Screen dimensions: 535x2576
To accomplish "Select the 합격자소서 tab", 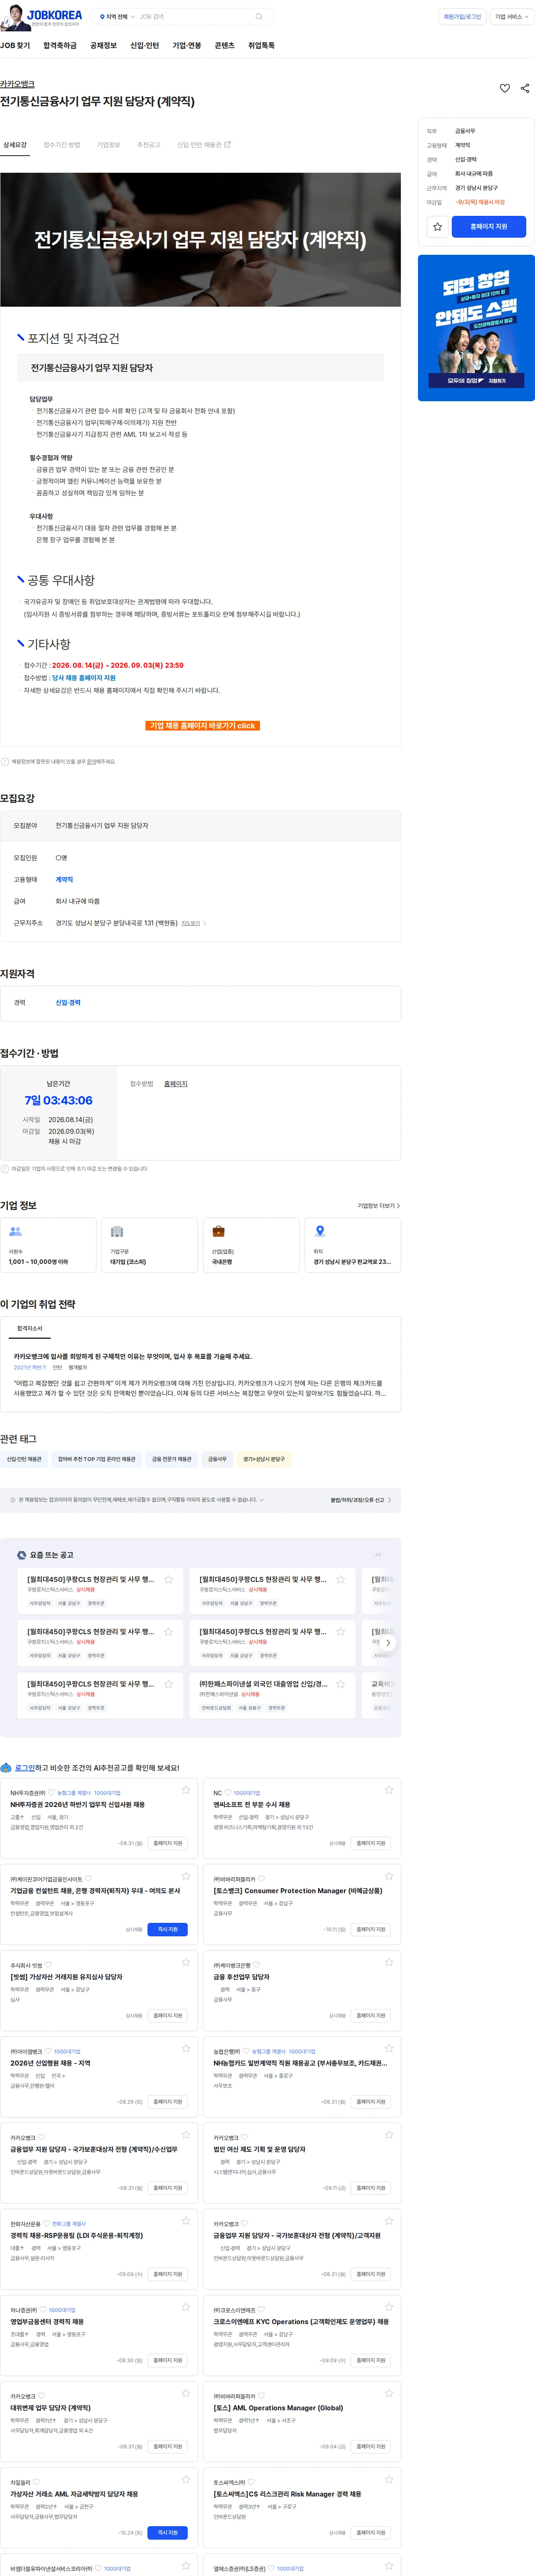I will 30,1329.
